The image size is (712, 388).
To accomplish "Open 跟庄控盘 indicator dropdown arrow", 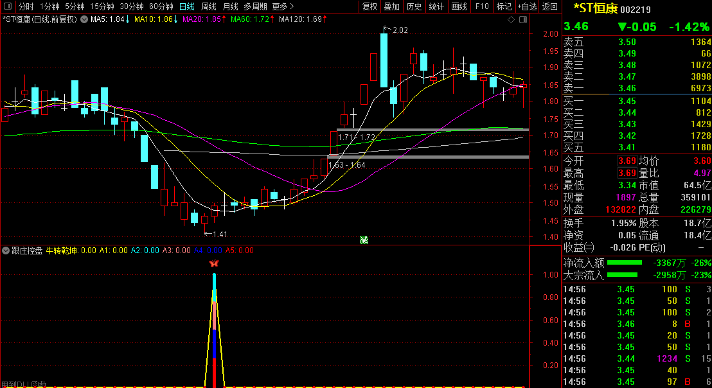I will pyautogui.click(x=6, y=251).
